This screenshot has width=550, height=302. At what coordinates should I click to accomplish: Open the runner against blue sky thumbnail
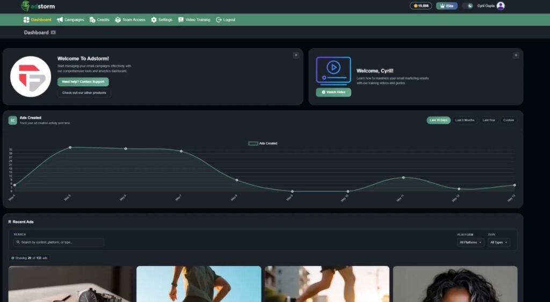pos(199,284)
